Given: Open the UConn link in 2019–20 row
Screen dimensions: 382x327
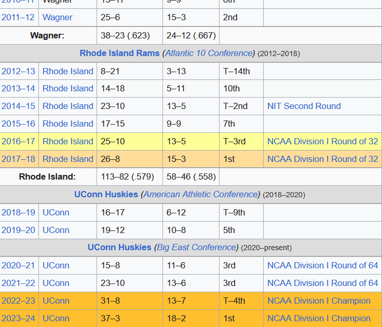Looking at the screenshot, I should (56, 230).
